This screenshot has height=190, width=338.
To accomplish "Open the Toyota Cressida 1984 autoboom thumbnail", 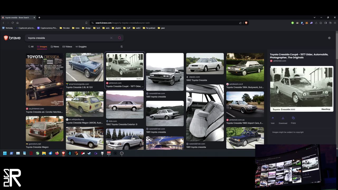I will click(x=245, y=67).
